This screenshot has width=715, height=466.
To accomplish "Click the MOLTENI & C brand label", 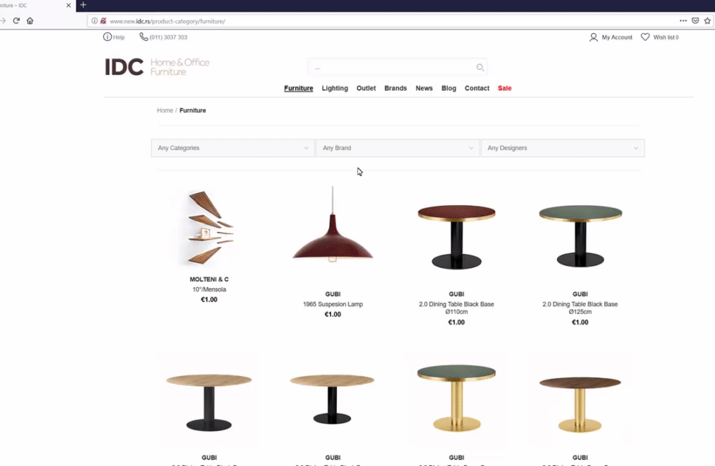I will pos(209,279).
